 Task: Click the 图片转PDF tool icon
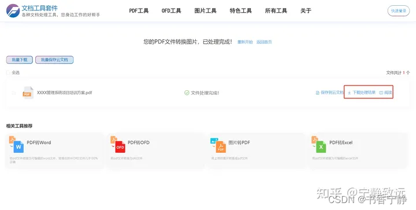pos(218,145)
